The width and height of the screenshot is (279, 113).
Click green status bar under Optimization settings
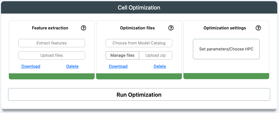(226, 76)
